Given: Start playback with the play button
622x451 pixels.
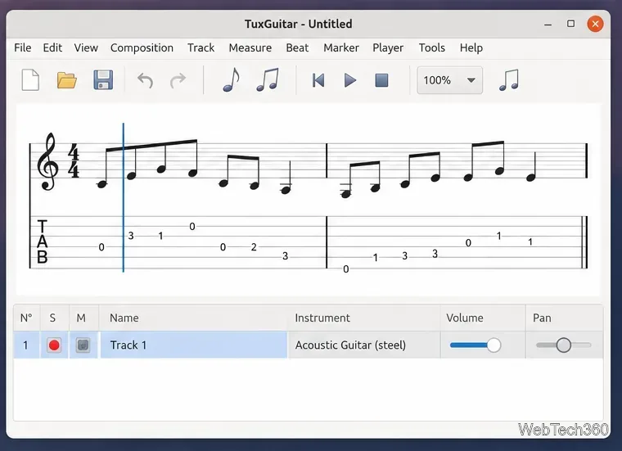Looking at the screenshot, I should pos(350,80).
